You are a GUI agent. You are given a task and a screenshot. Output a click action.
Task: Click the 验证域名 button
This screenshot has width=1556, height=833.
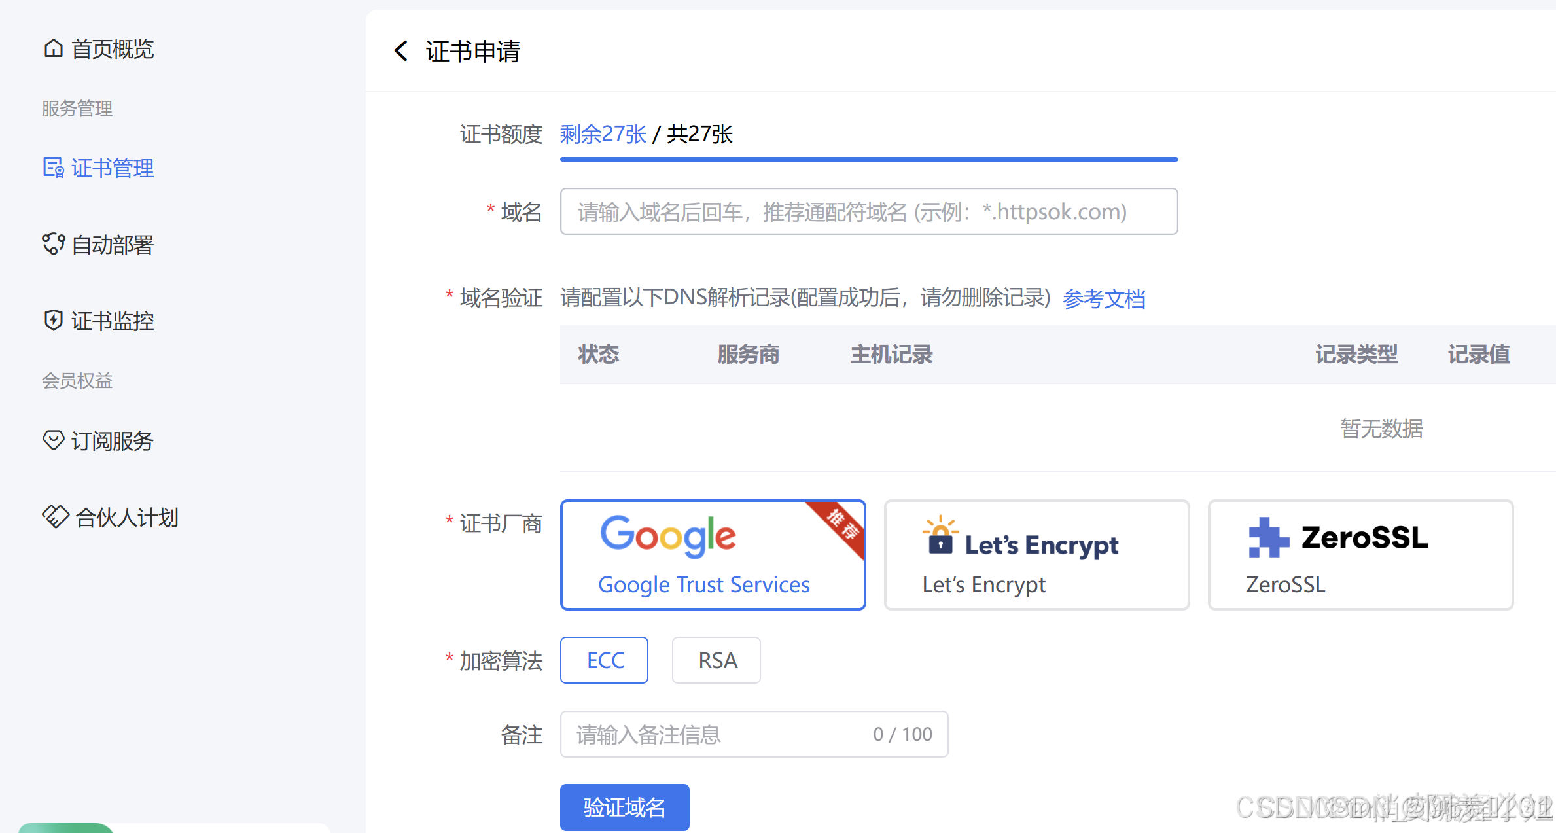(x=624, y=807)
